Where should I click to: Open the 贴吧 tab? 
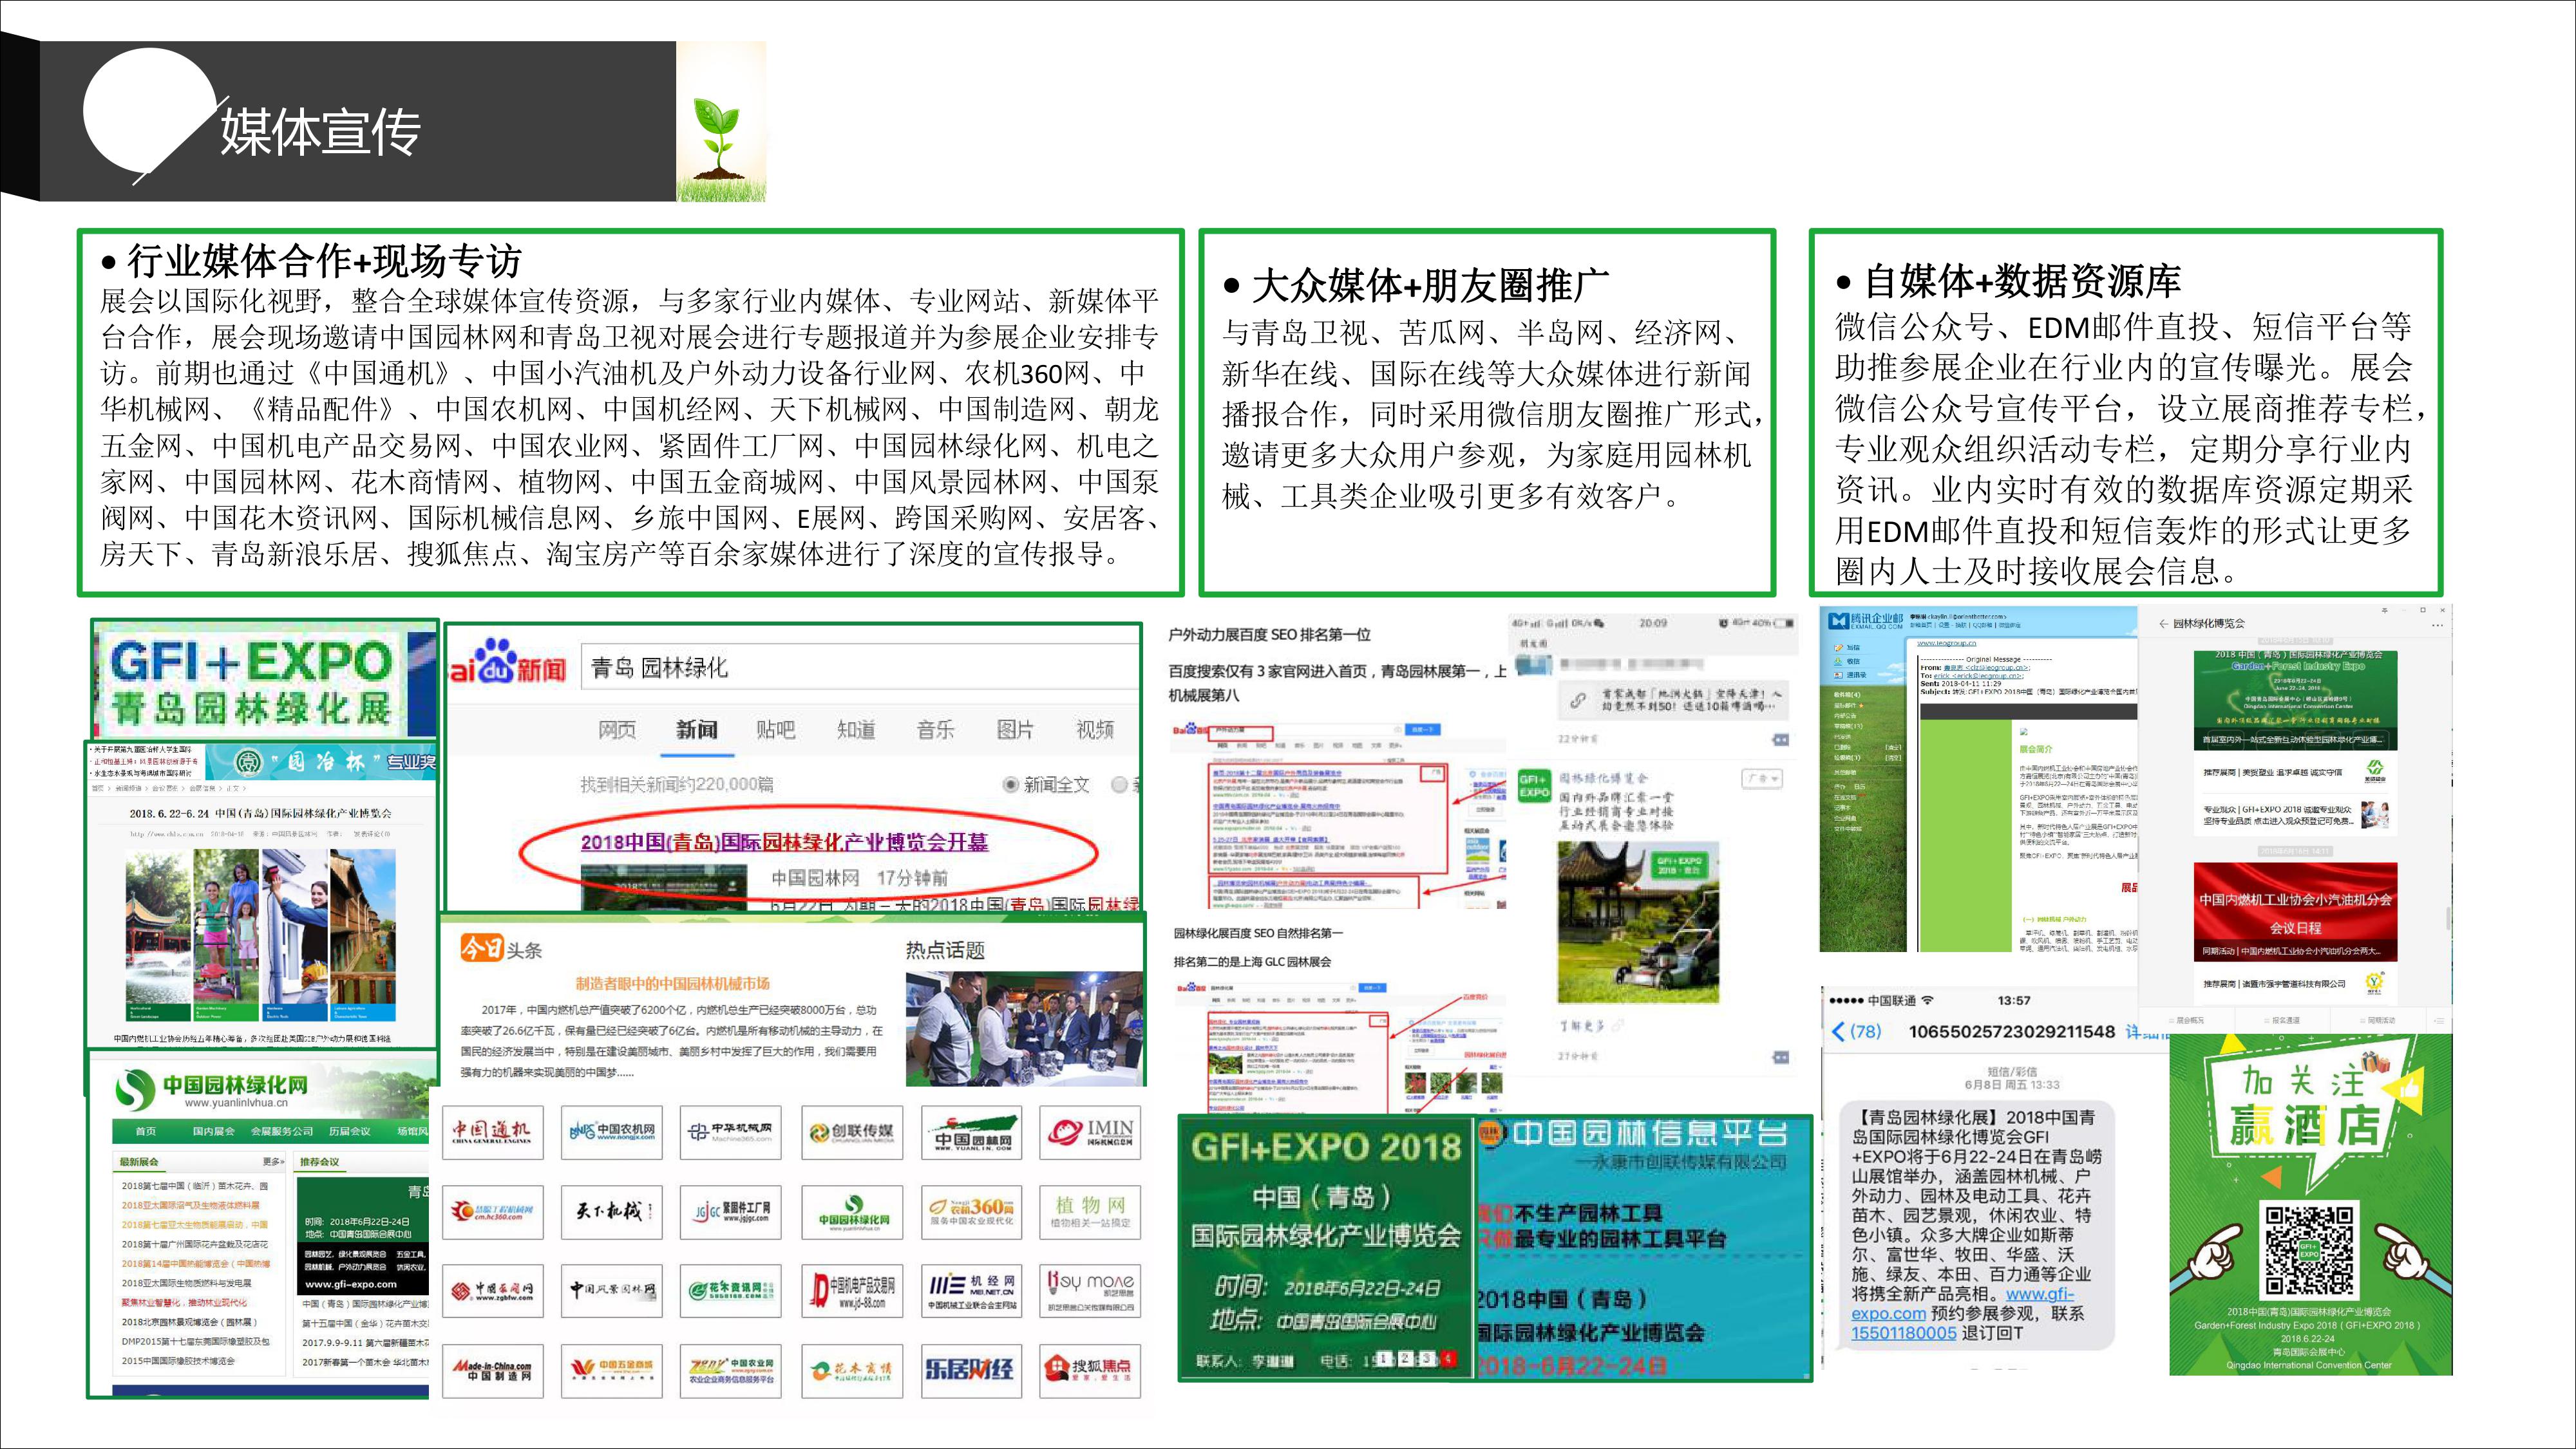(x=776, y=729)
